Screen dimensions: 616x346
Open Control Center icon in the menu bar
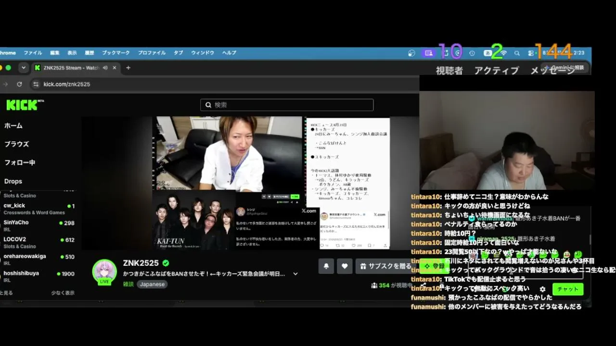point(531,53)
